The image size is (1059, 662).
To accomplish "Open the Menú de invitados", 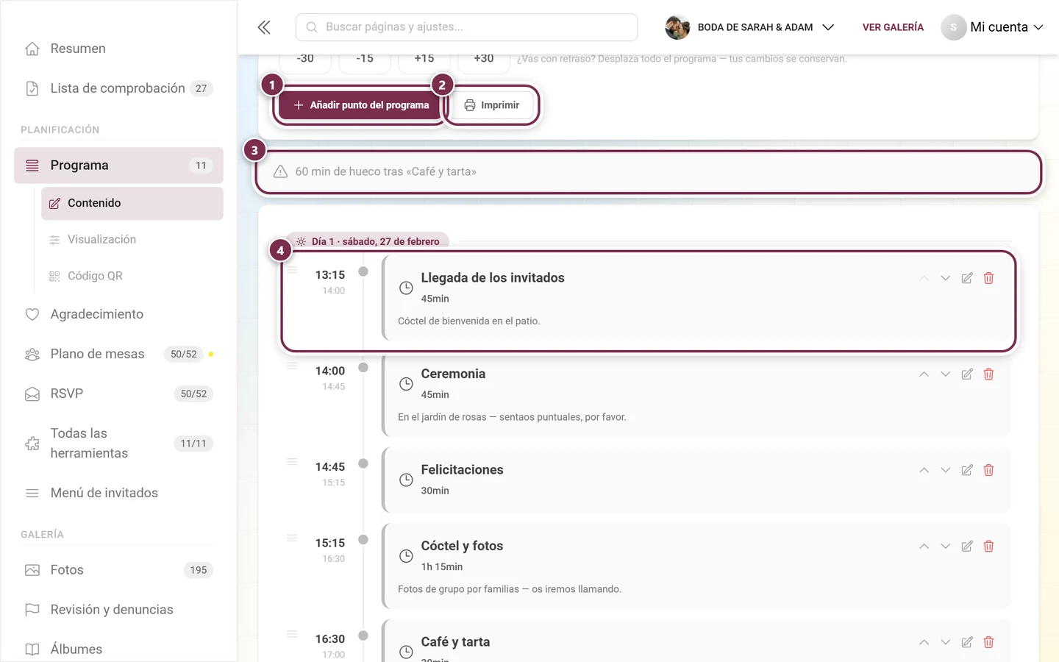I will [x=118, y=493].
